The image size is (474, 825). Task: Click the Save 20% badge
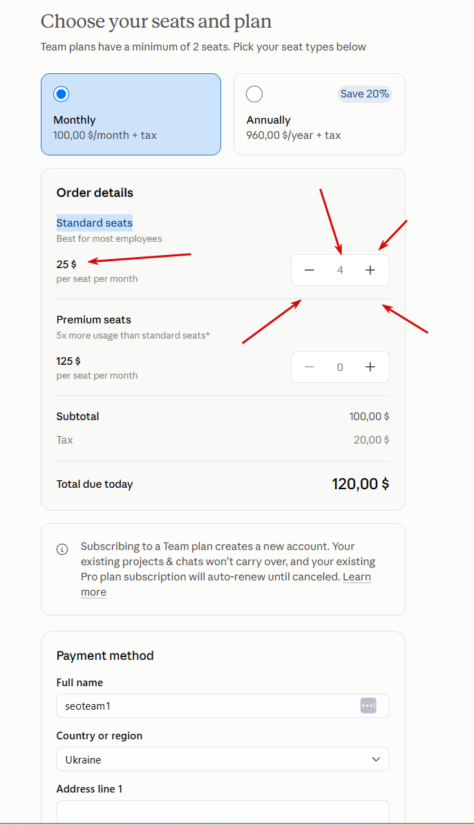(365, 94)
